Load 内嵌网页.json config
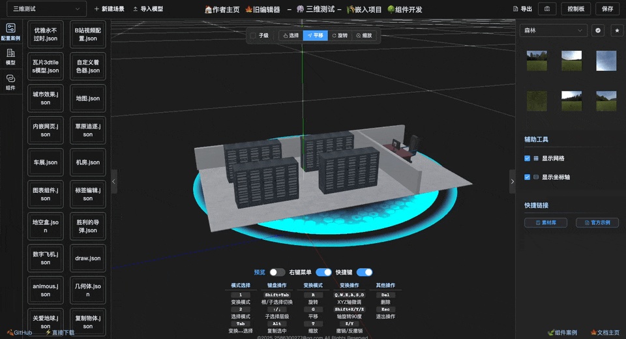 tap(46, 130)
